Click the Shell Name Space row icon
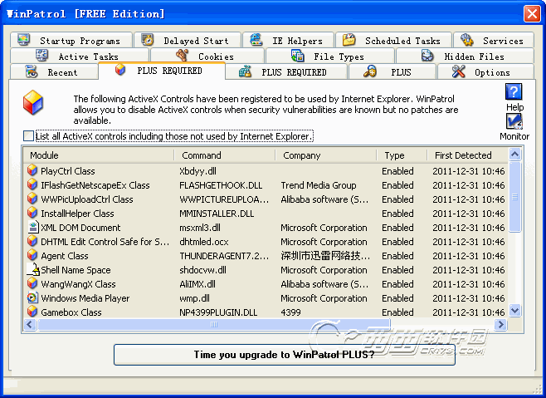Viewport: 546px width, 398px height. pyautogui.click(x=32, y=269)
